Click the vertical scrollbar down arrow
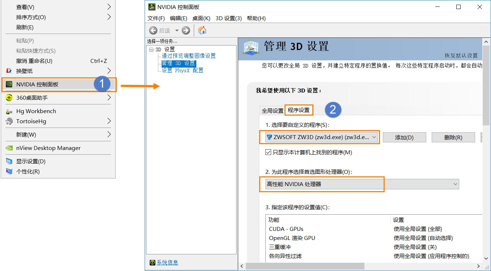This screenshot has height=271, width=491. point(486,258)
